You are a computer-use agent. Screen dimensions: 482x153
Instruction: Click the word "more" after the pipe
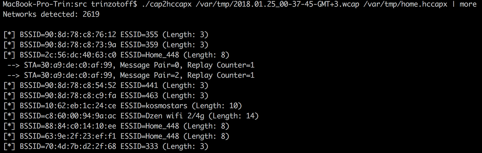pos(468,4)
